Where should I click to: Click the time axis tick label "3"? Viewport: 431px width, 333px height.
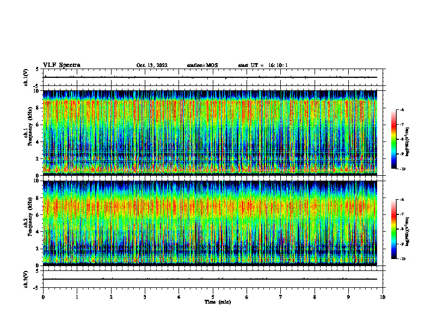145,297
